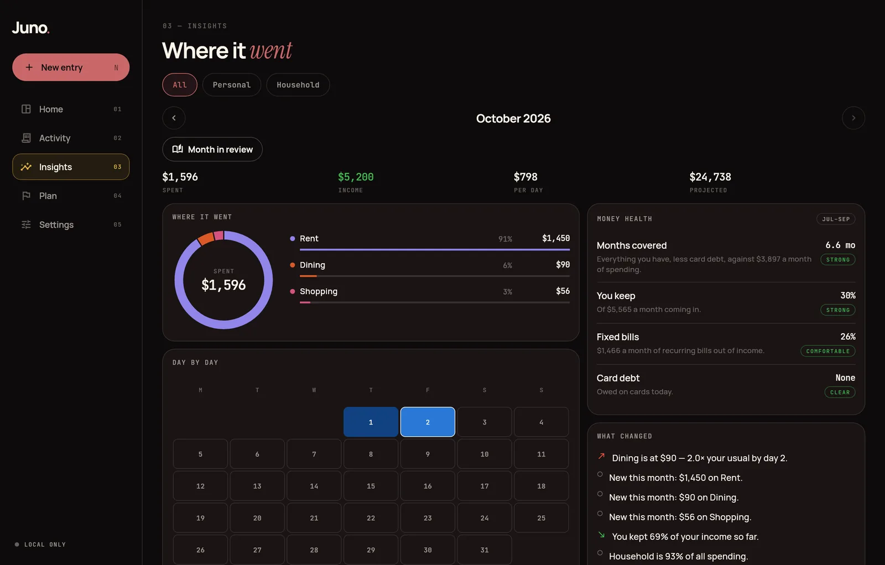Viewport: 885px width, 565px height.
Task: Open the Activity page
Action: 71,138
